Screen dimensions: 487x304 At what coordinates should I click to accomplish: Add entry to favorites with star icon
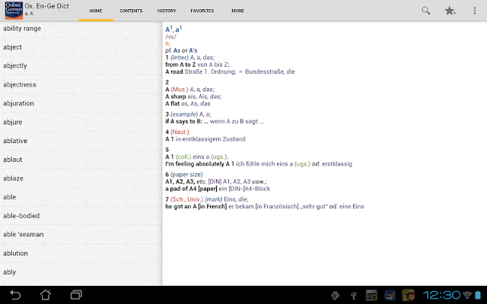click(x=450, y=11)
